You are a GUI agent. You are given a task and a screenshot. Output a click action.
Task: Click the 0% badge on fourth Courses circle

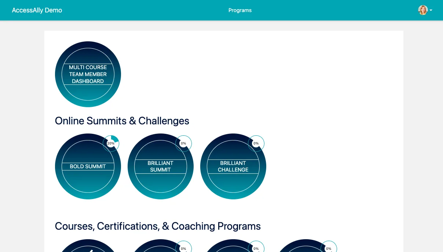(x=329, y=248)
